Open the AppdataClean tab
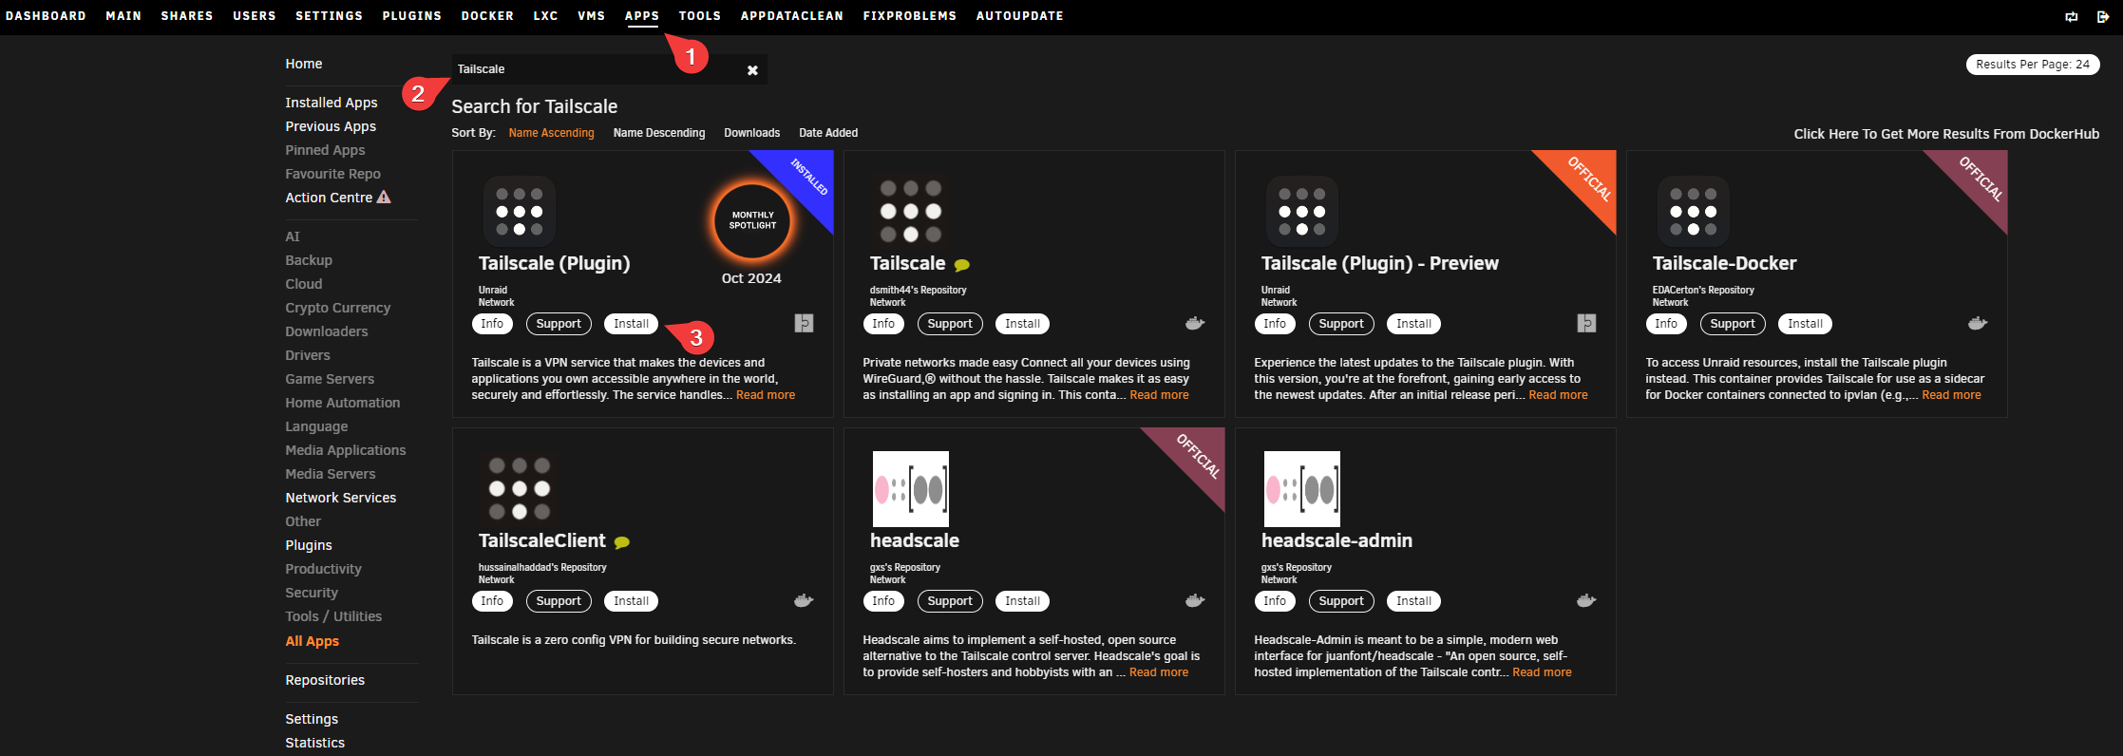This screenshot has height=756, width=2123. tap(791, 16)
